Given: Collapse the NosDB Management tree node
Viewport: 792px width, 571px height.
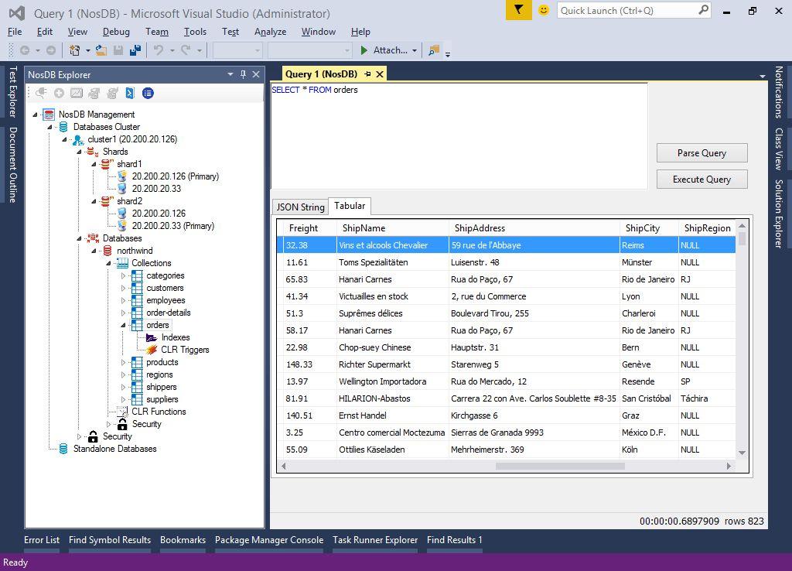Looking at the screenshot, I should coord(35,115).
